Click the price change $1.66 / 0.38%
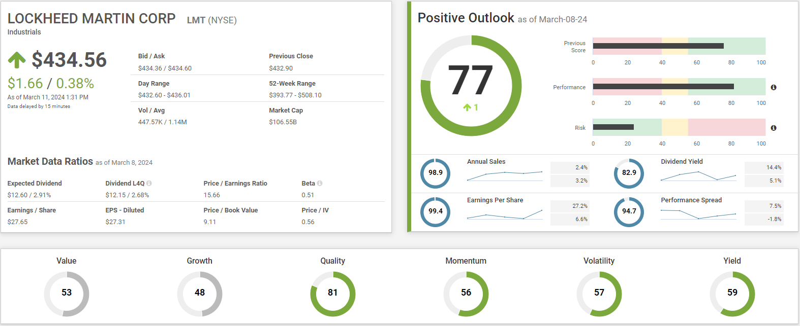This screenshot has width=800, height=326. point(51,83)
